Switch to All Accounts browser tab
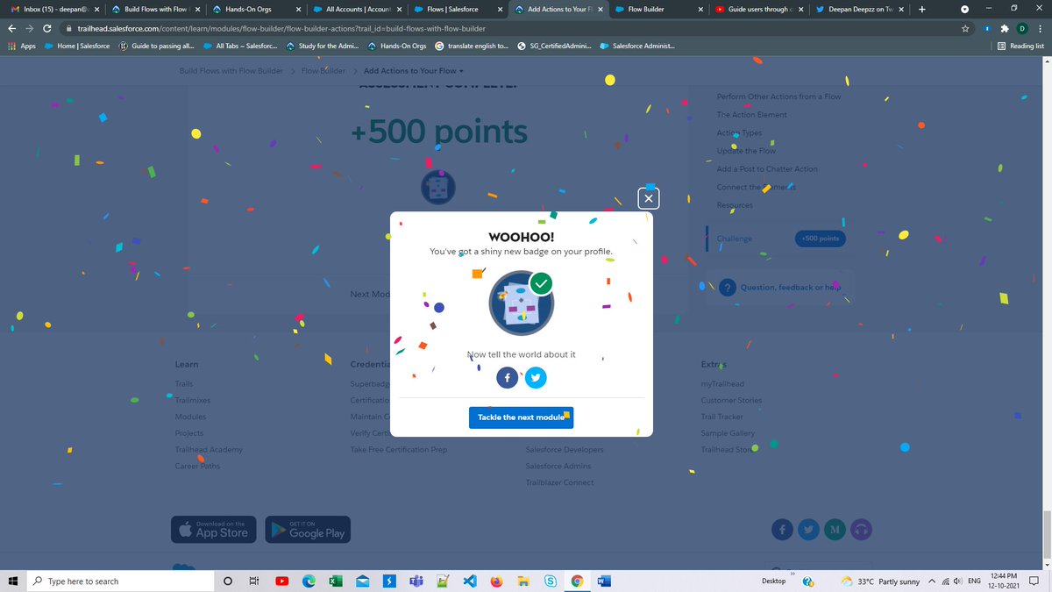Image resolution: width=1052 pixels, height=592 pixels. tap(357, 9)
